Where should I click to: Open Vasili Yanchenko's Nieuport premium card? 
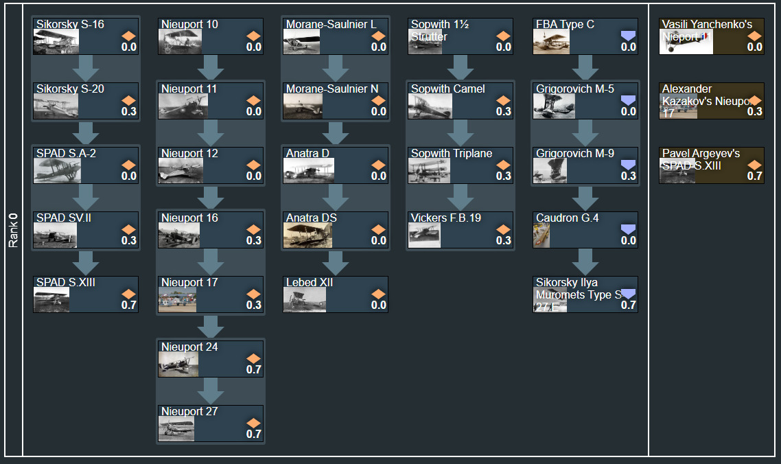(x=711, y=36)
